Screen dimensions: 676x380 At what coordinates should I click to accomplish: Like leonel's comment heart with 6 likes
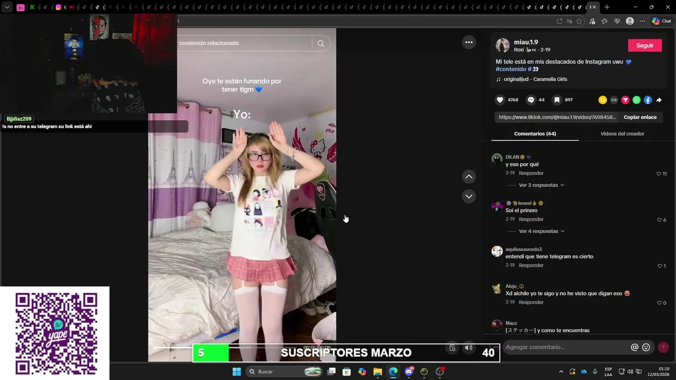[659, 220]
